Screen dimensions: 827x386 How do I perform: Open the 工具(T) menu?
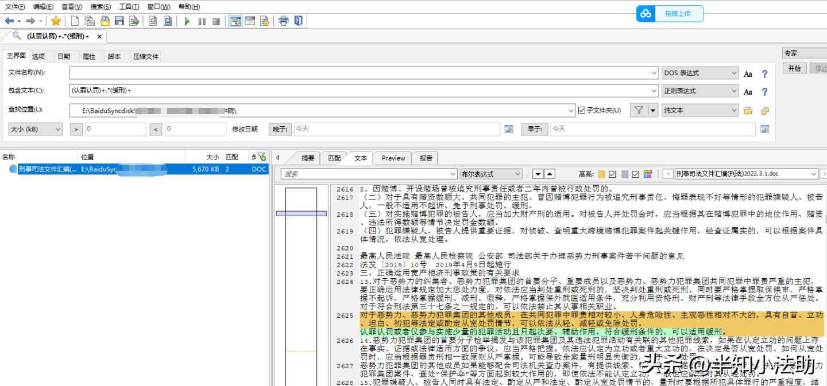[127, 6]
